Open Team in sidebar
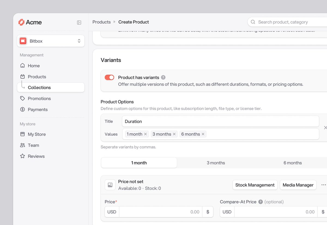327x225 pixels. click(51, 145)
